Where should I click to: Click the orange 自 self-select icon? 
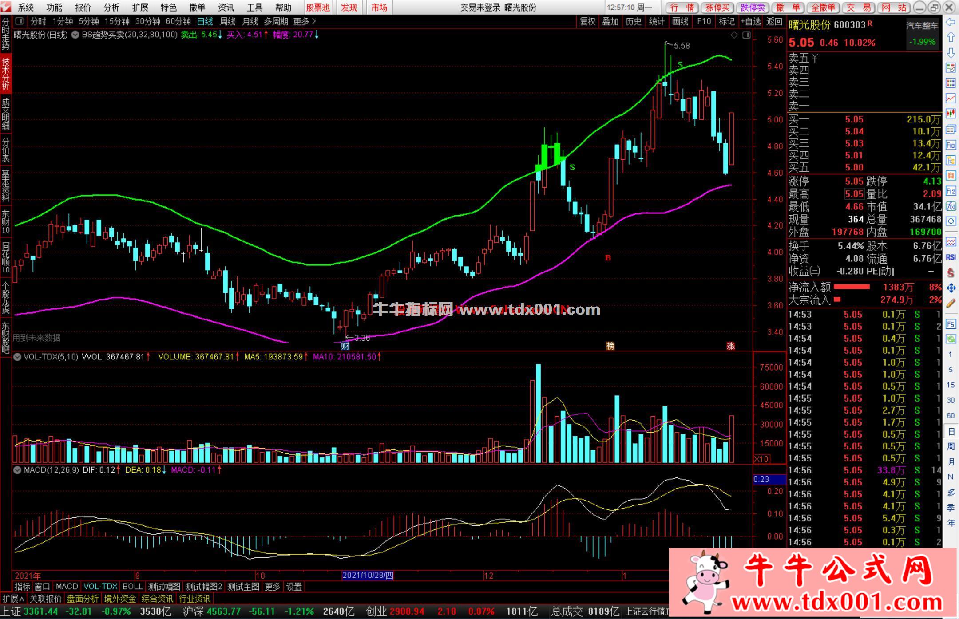pyautogui.click(x=951, y=176)
